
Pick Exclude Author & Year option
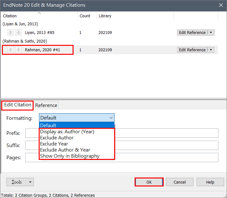point(77,150)
